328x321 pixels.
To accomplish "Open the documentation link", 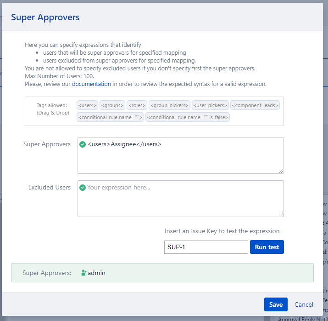I will 91,84.
